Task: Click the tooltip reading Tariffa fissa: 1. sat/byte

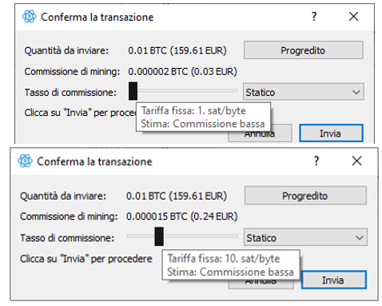Action: [x=203, y=117]
